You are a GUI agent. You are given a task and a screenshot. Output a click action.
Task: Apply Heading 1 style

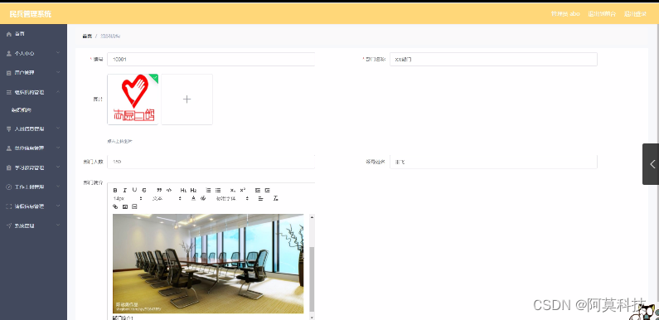point(183,191)
